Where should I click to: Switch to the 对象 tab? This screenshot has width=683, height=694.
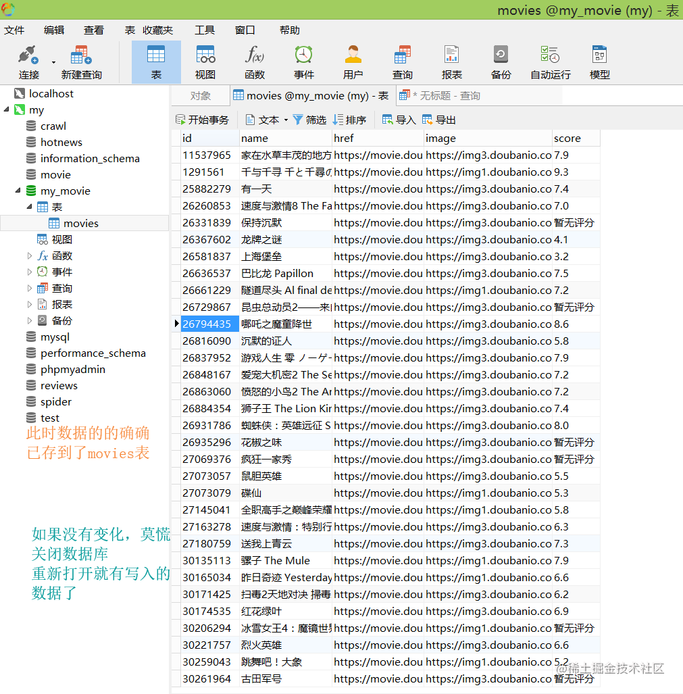pos(201,95)
